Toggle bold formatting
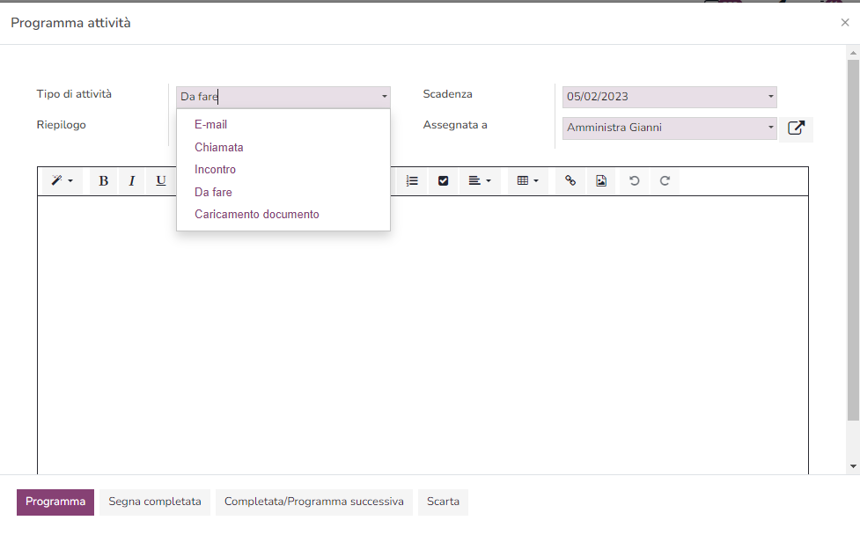The height and width of the screenshot is (535, 860). [x=103, y=180]
